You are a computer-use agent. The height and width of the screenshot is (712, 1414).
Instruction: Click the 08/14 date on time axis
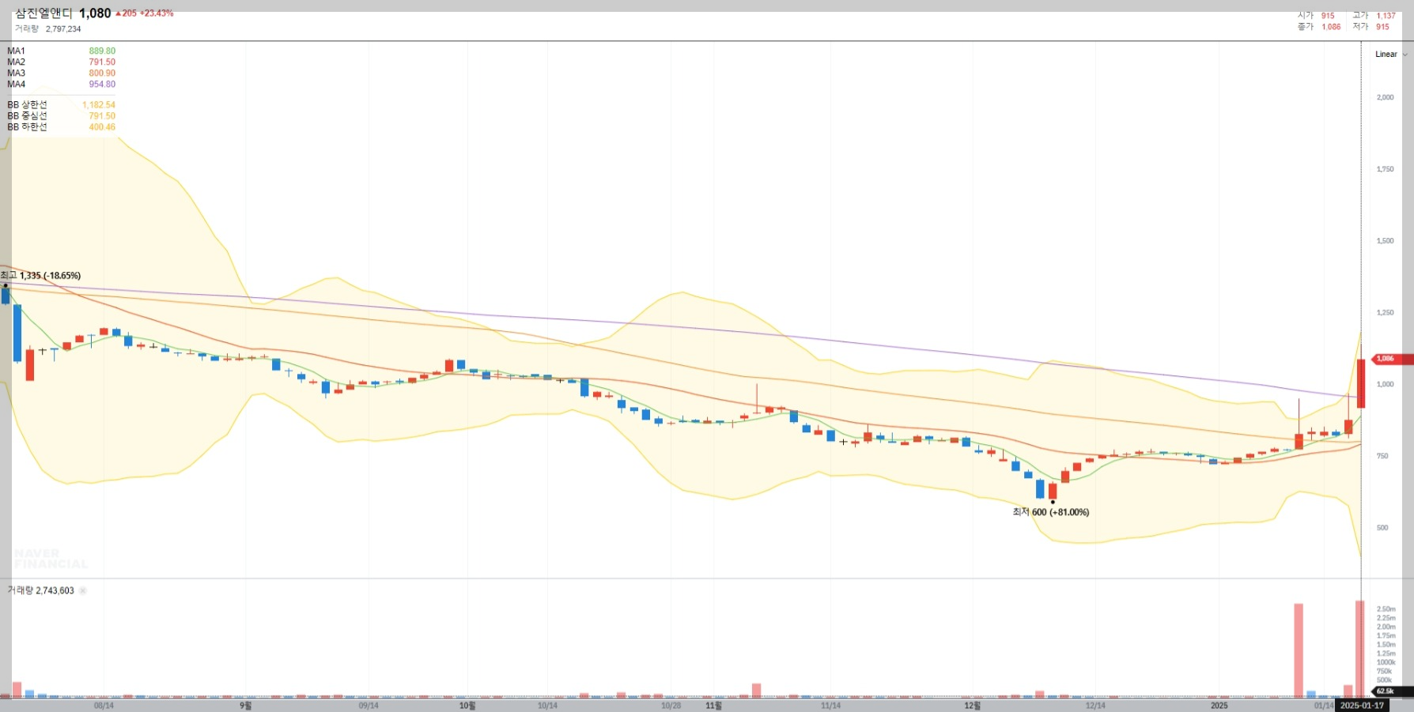coord(104,706)
